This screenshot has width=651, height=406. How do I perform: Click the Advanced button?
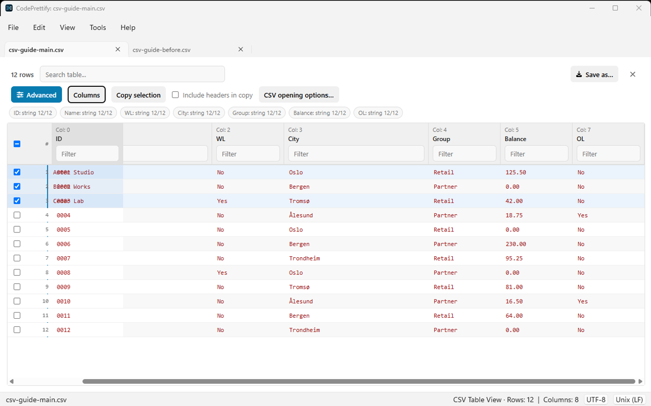37,95
